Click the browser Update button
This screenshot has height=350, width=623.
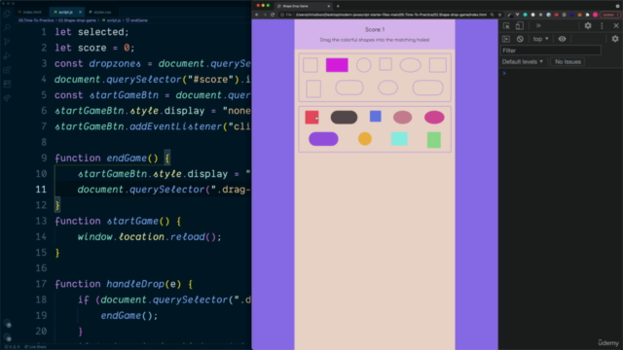[609, 15]
